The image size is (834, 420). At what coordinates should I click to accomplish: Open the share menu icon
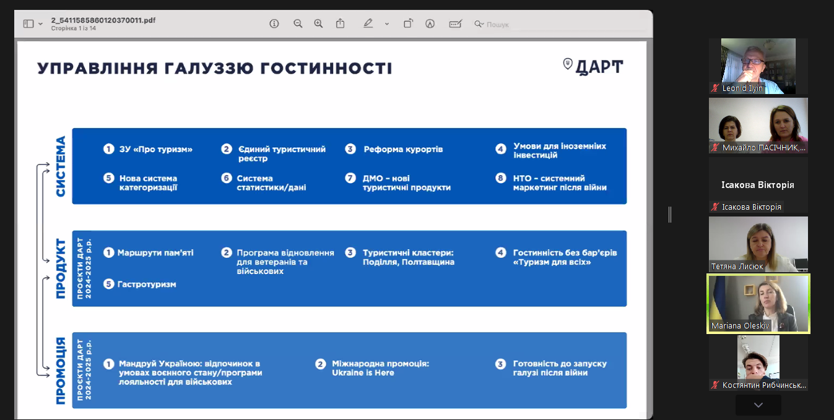tap(340, 24)
